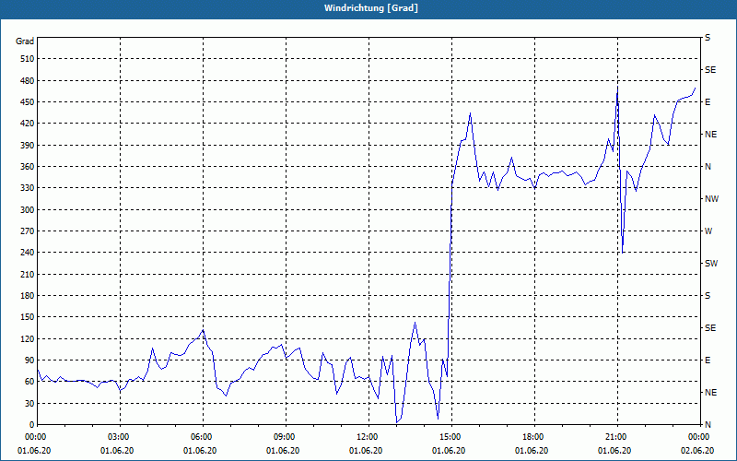Click the 360 value on the left axis
Viewport: 737px width, 461px height.
[x=28, y=167]
